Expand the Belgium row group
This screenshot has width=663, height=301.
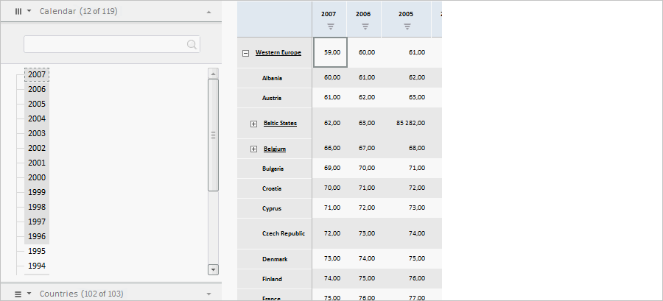click(254, 149)
